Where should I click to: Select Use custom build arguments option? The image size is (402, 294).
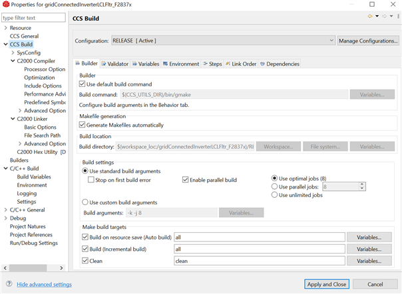point(85,202)
